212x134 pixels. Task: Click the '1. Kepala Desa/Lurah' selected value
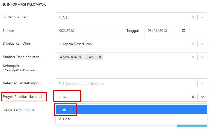pos(75,44)
